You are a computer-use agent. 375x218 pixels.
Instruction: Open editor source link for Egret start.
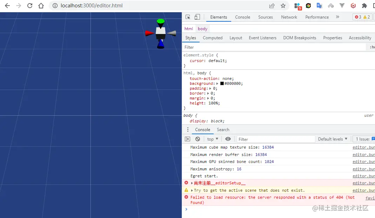point(363,176)
